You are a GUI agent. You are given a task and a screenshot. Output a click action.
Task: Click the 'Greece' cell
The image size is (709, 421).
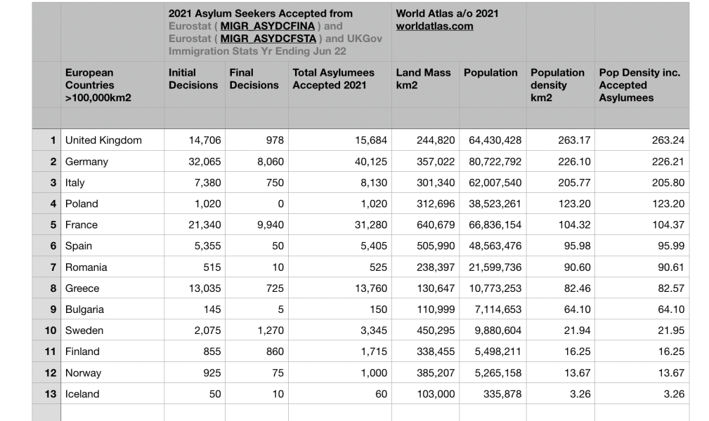point(112,288)
